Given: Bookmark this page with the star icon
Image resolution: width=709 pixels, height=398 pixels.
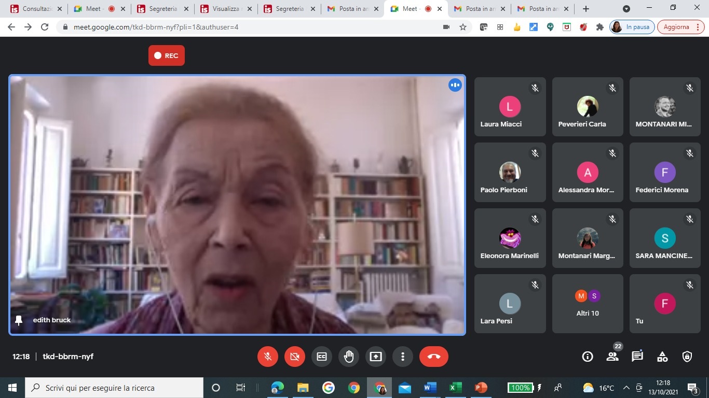Looking at the screenshot, I should point(463,27).
